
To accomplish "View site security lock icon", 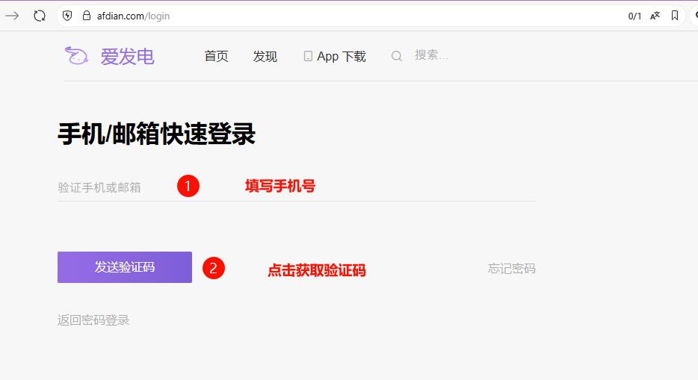I will 87,16.
